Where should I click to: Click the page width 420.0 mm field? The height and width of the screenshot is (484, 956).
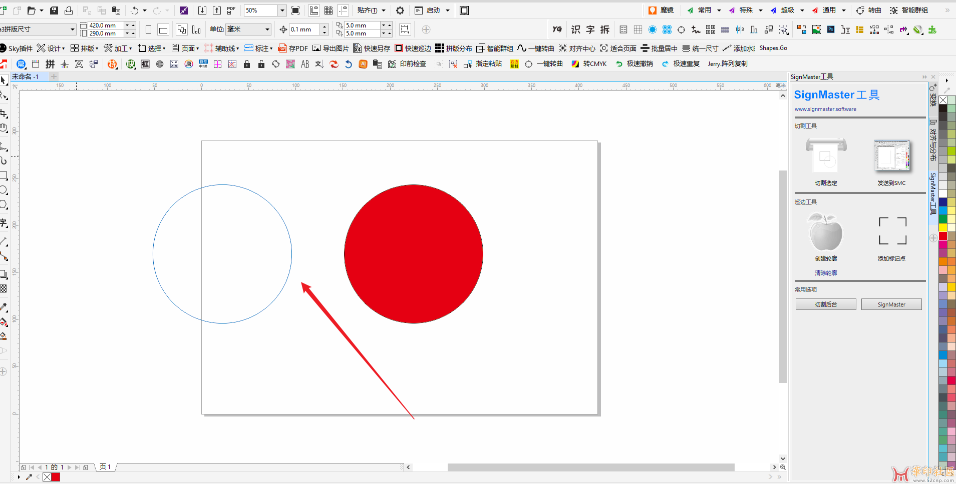point(106,25)
